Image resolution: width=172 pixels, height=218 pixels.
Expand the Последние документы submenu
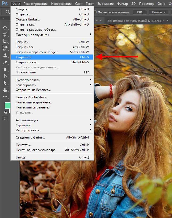tap(52, 35)
